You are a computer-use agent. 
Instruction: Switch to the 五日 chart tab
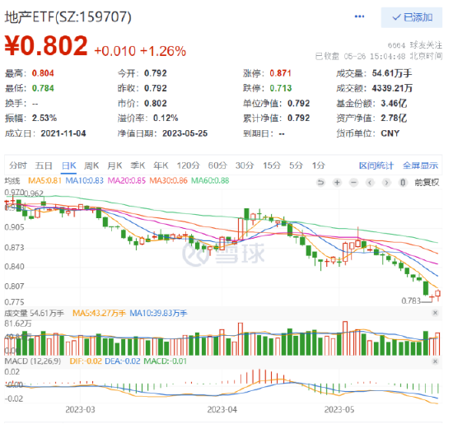click(44, 165)
